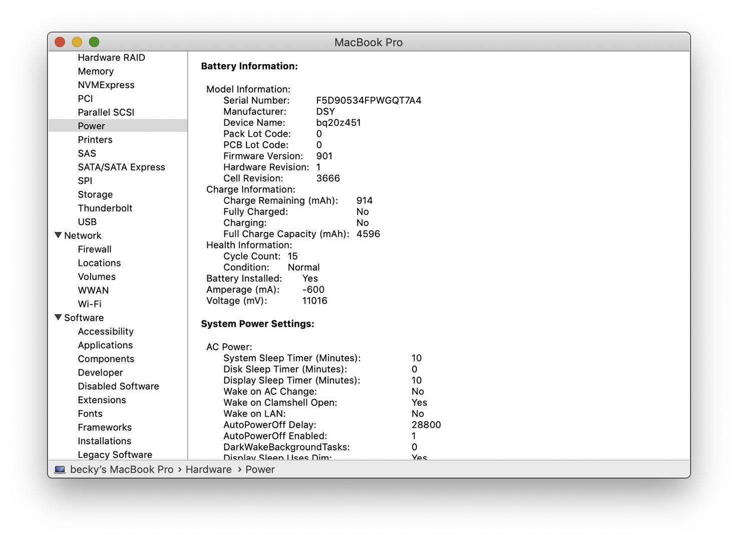
Task: Select Frameworks in the sidebar
Action: [x=105, y=427]
